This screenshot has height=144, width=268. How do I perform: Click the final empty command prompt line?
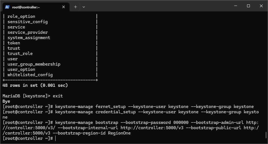[x=29, y=138]
